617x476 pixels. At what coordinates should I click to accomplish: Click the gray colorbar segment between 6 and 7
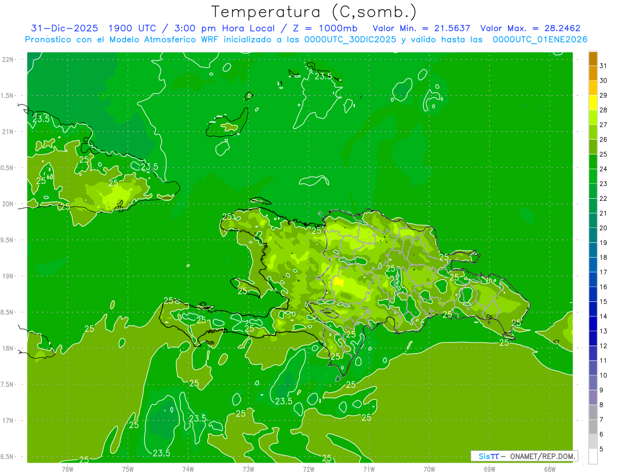(x=593, y=427)
